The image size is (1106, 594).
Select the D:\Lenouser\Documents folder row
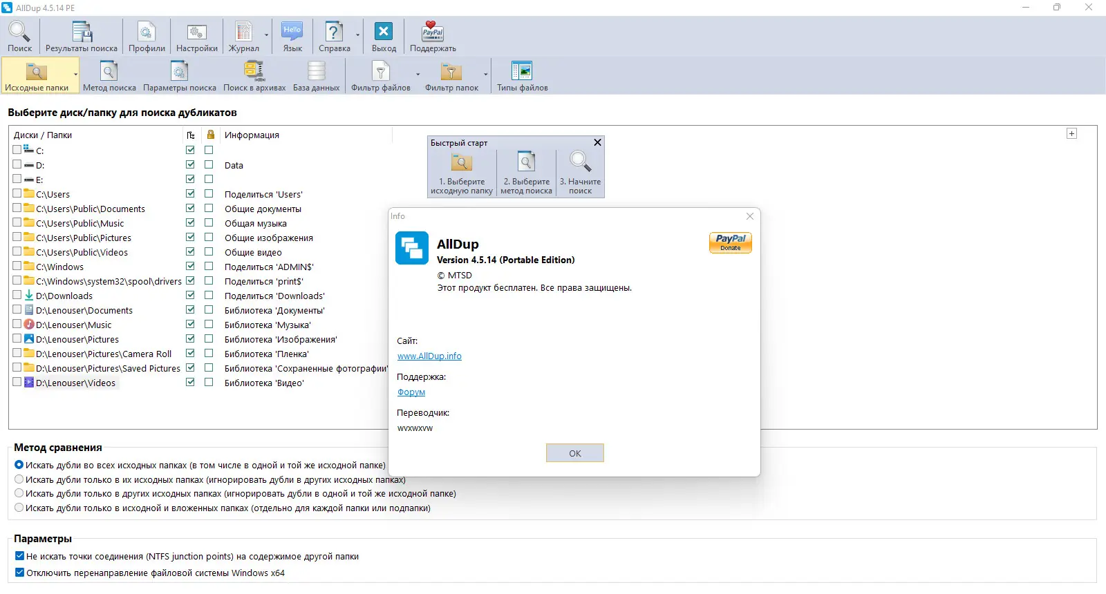(84, 310)
